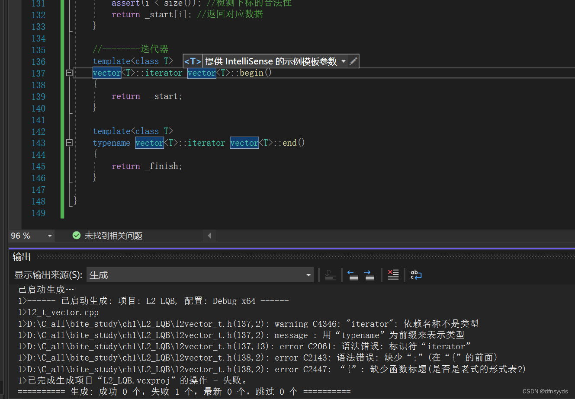
Task: Expand the IntelliSense template parameter dropdown arrow
Action: click(344, 61)
